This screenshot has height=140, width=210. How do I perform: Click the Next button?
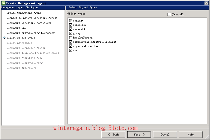139,135
